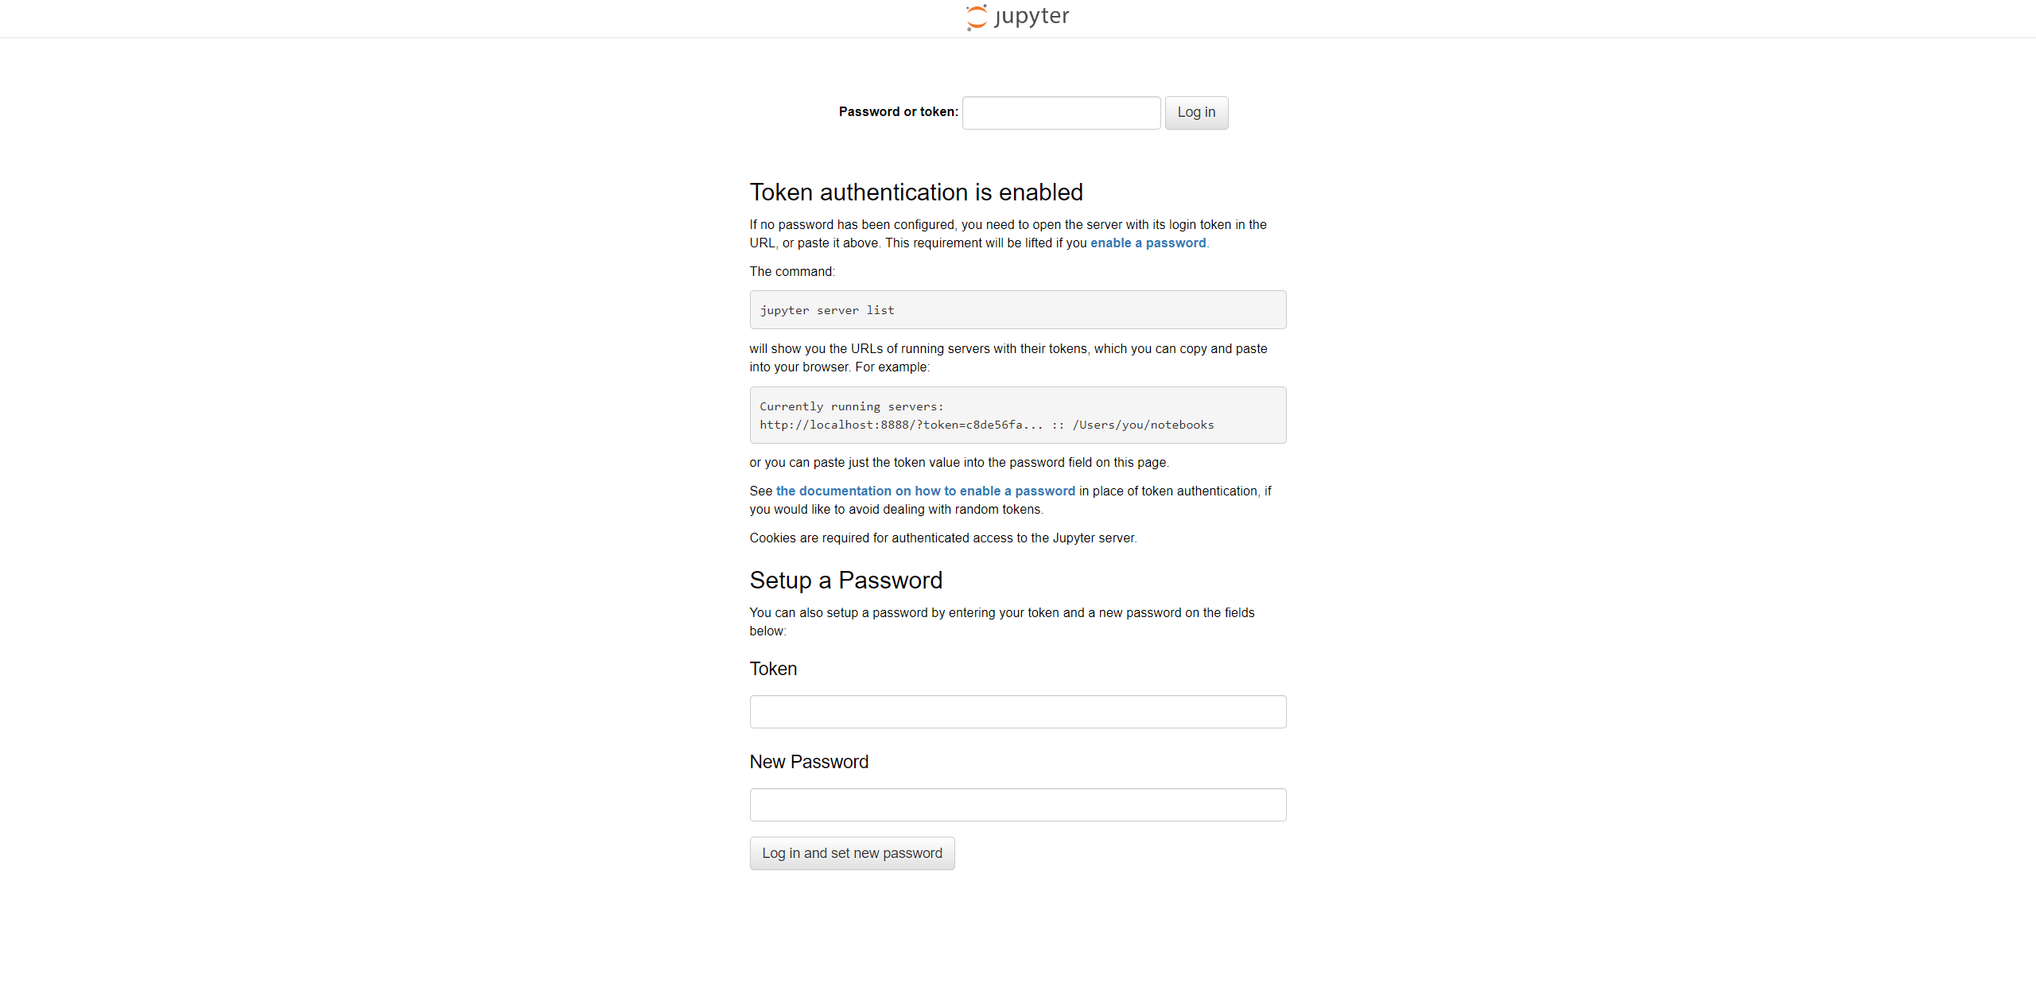The height and width of the screenshot is (998, 2036).
Task: Click 'The command:' text line
Action: pos(792,272)
